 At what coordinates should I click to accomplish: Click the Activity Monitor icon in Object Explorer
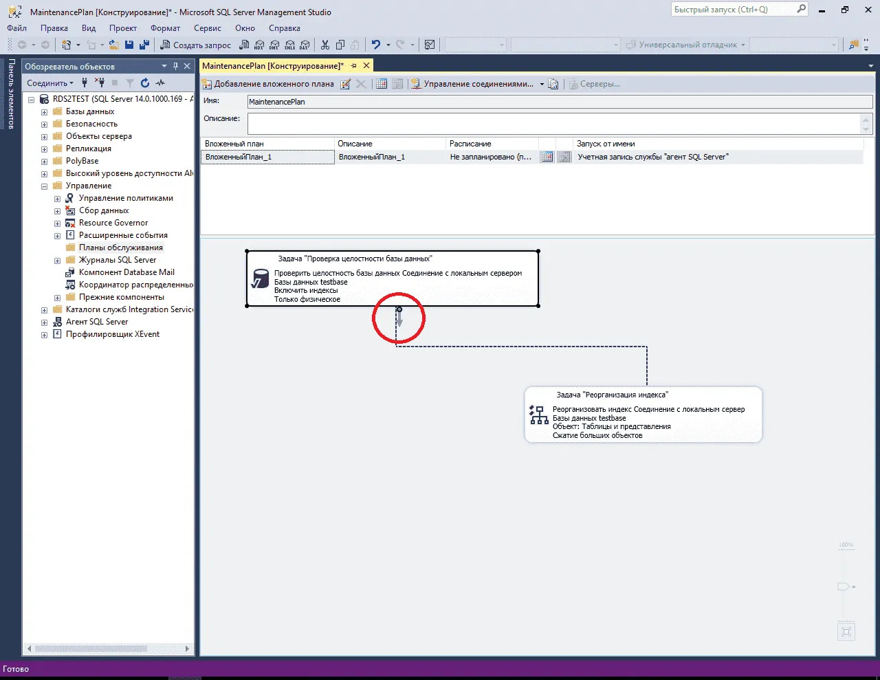[161, 83]
